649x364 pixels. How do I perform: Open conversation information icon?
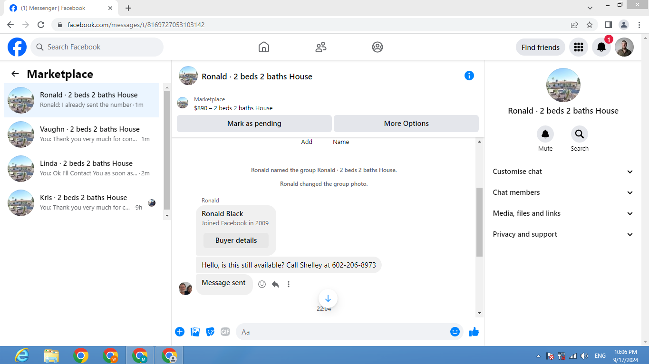point(469,76)
